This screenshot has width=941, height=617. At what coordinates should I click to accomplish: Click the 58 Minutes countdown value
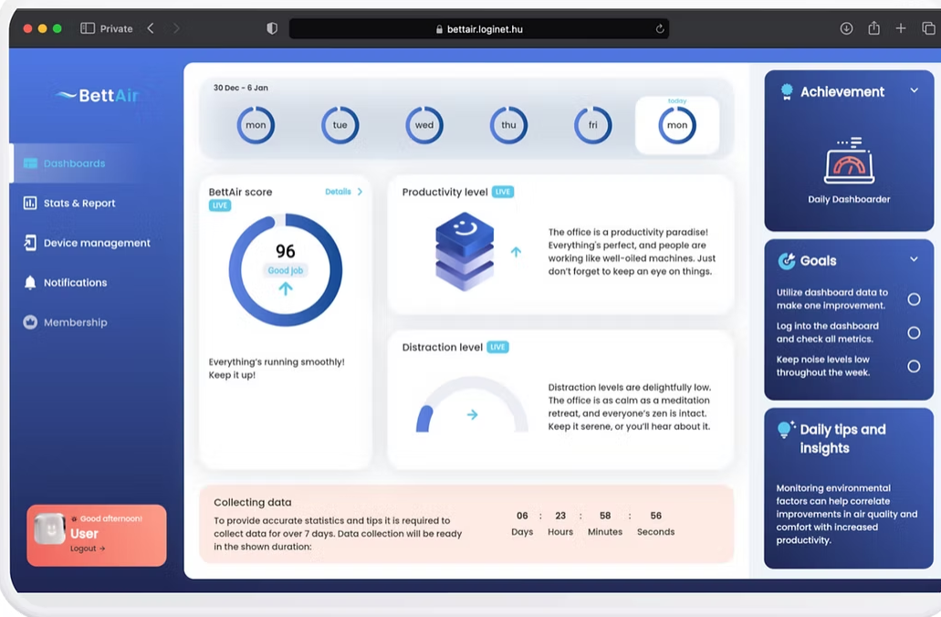(605, 516)
